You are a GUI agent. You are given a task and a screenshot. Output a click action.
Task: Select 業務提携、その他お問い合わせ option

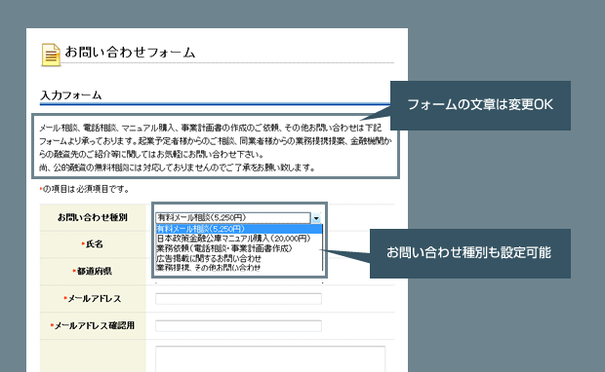click(239, 267)
